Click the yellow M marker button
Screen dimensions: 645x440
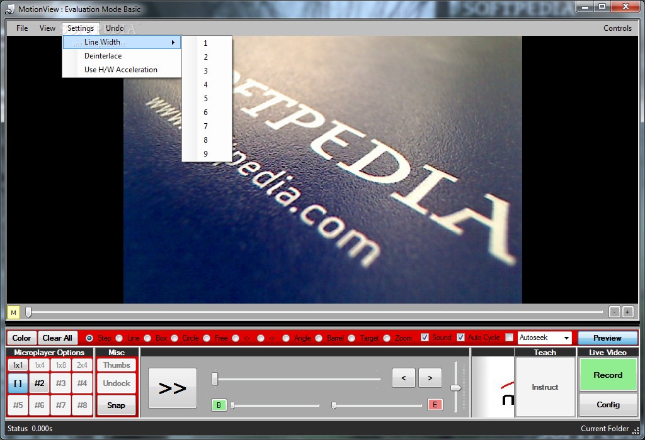click(14, 313)
